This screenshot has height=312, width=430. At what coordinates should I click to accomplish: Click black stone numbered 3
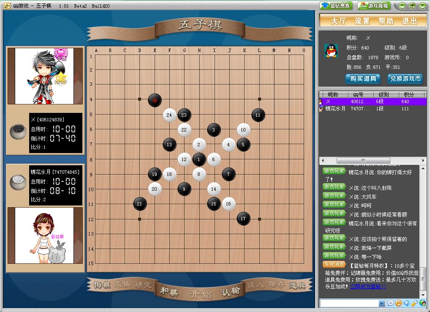pyautogui.click(x=214, y=130)
